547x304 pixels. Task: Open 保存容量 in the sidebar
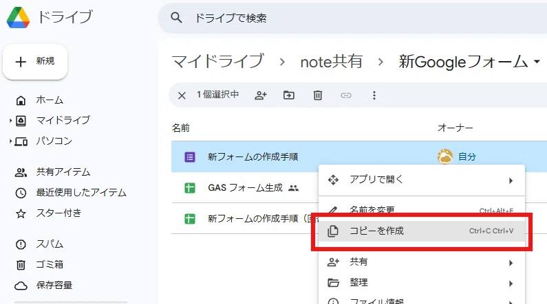click(x=43, y=285)
